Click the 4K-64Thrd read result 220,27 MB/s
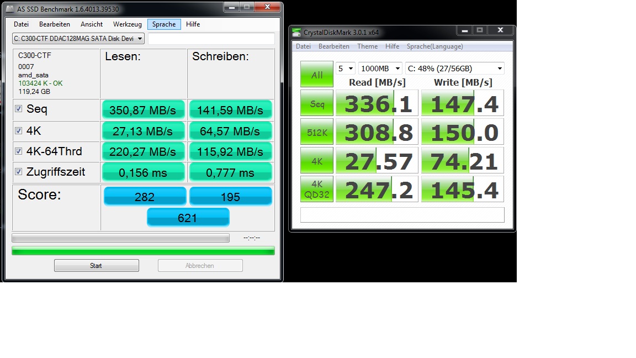 tap(143, 152)
